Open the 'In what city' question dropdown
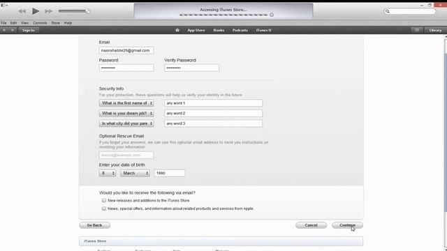 pos(126,123)
